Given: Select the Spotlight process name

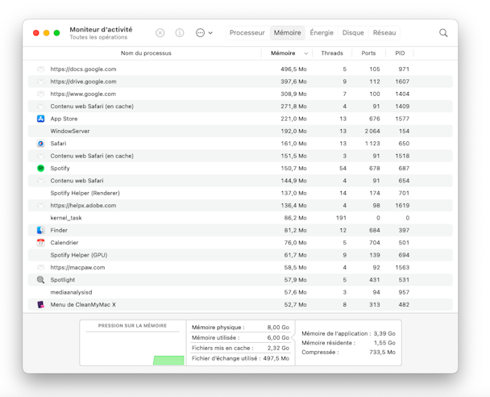Looking at the screenshot, I should point(63,280).
